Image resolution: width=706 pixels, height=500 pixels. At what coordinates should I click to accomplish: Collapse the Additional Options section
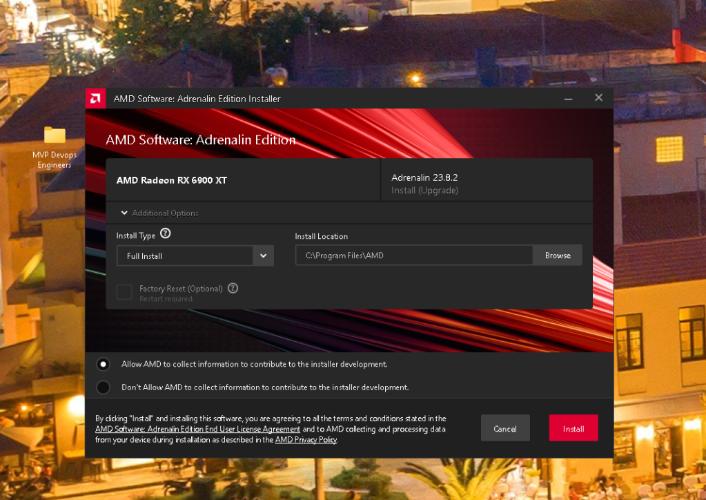159,213
